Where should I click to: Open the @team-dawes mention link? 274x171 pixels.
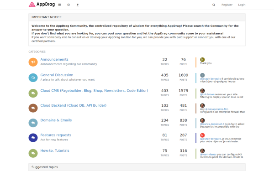pyautogui.click(x=208, y=154)
